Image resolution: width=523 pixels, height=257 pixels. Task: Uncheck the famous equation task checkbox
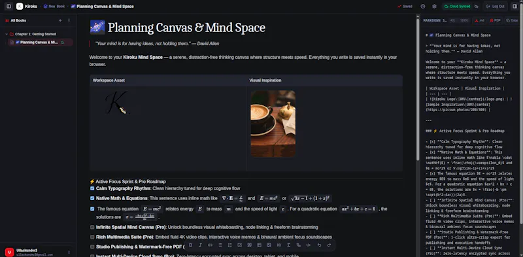pyautogui.click(x=92, y=209)
